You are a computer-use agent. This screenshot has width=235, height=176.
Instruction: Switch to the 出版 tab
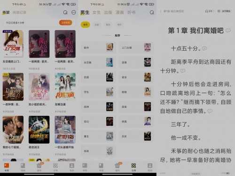pos(108,12)
